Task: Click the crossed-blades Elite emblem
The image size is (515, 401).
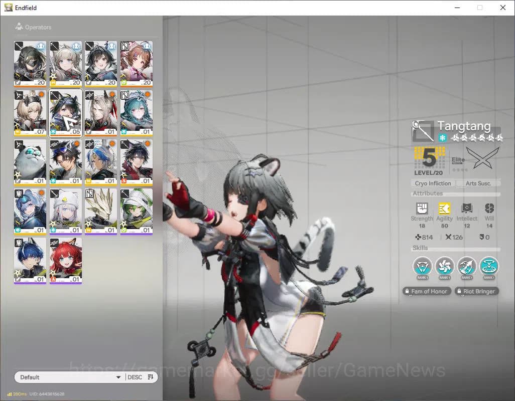Action: tap(482, 158)
